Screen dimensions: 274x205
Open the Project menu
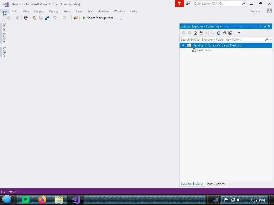coord(39,11)
